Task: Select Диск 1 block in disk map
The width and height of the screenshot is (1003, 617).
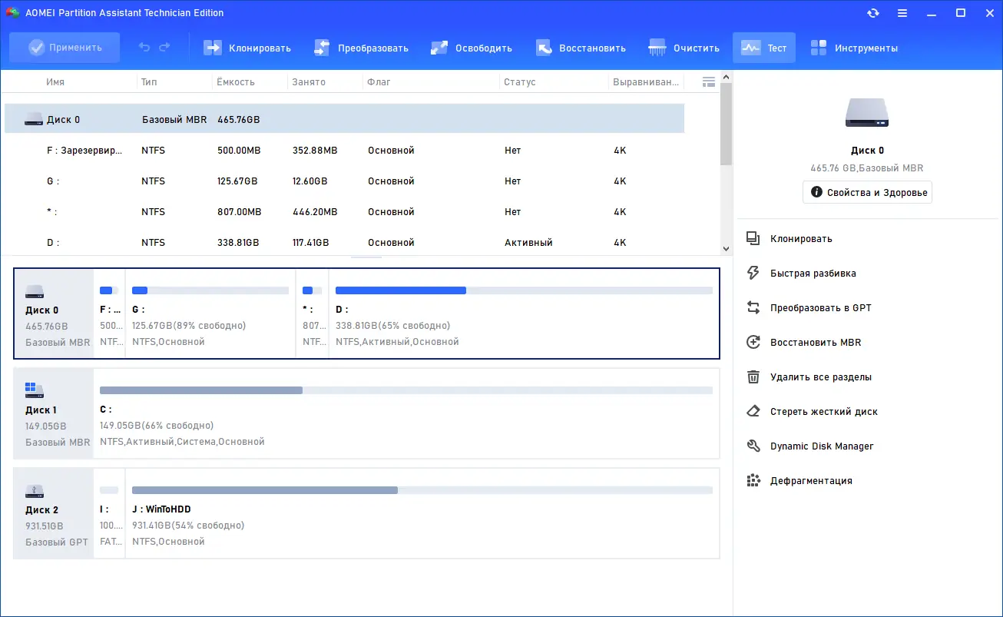Action: (54, 413)
